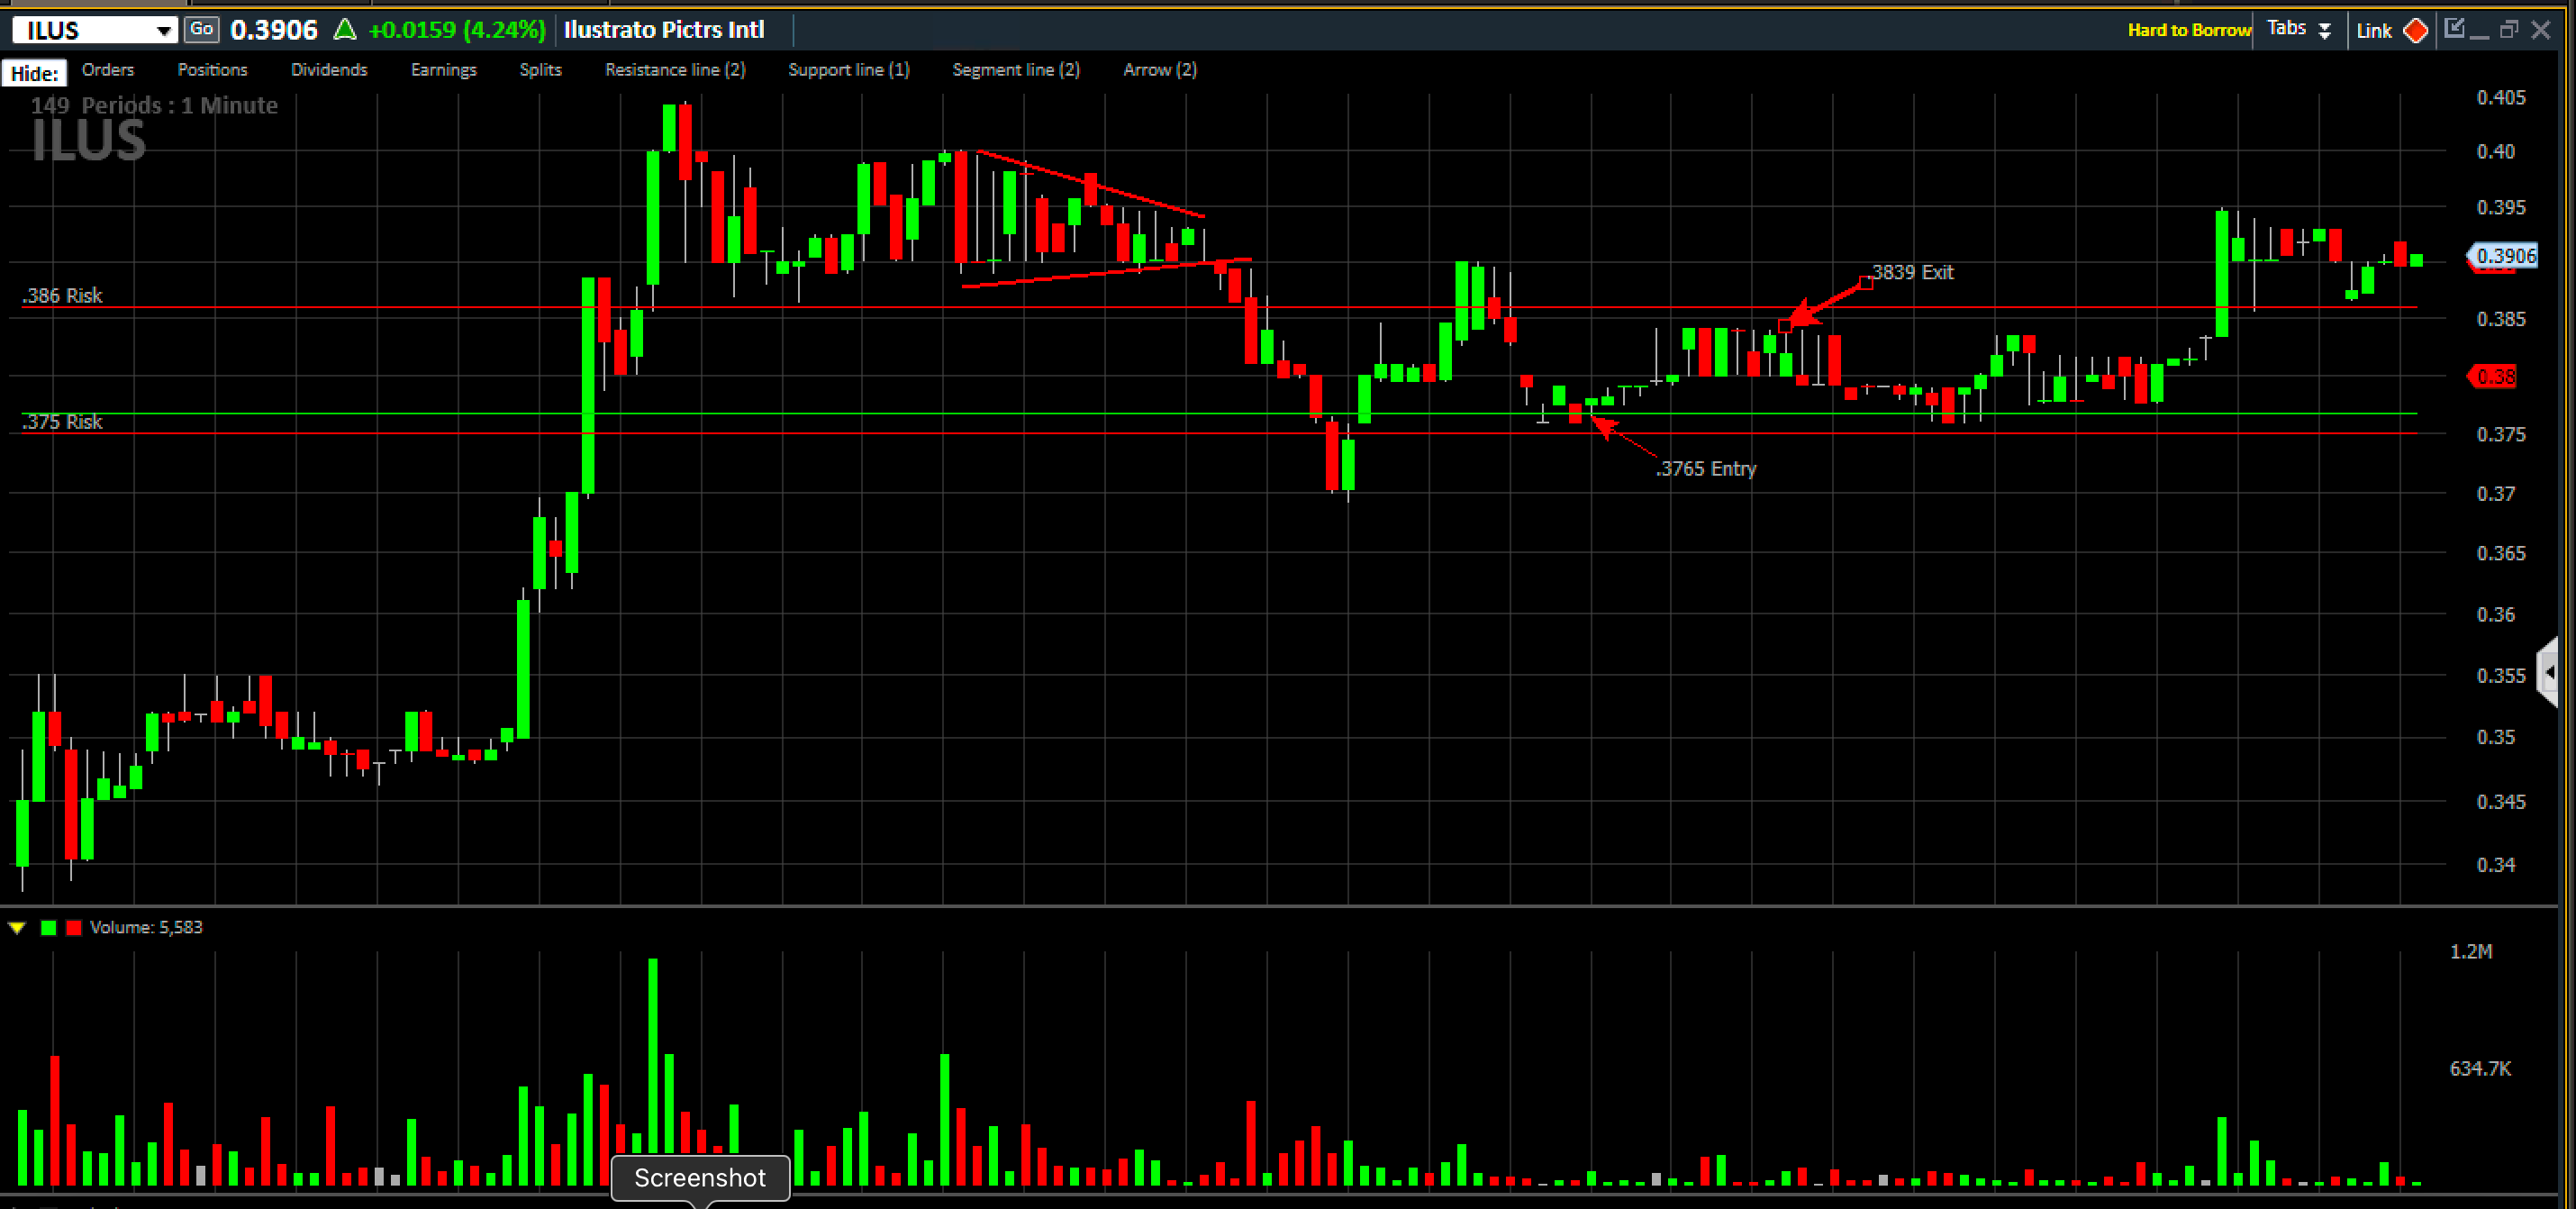The width and height of the screenshot is (2576, 1209).
Task: Click the green up-arrow price change icon
Action: [x=345, y=30]
